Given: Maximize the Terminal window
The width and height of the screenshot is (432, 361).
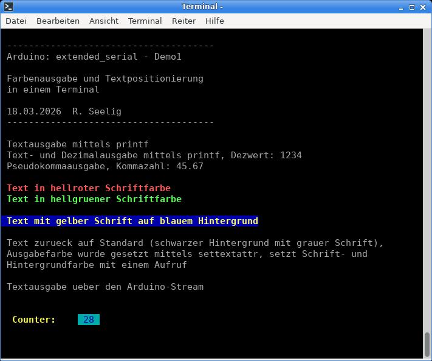Looking at the screenshot, I should pyautogui.click(x=411, y=7).
